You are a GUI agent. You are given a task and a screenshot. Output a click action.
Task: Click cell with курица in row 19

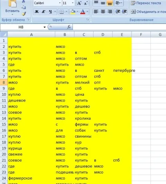pos(31,148)
